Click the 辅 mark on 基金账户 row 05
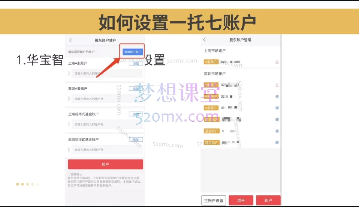 pyautogui.click(x=277, y=143)
